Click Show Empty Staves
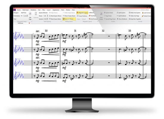The height and width of the screenshot is (119, 164). tap(69, 16)
